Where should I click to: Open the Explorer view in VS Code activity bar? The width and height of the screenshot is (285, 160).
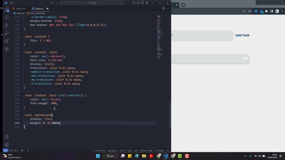tap(7, 10)
